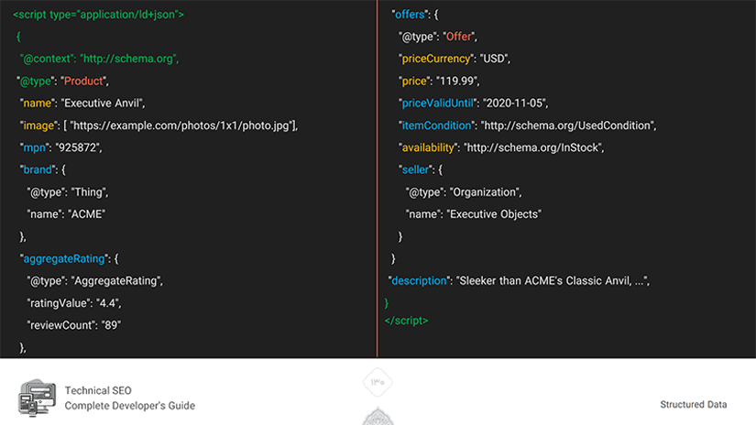
Task: Click the 'Technical SEO' title text
Action: 98,390
